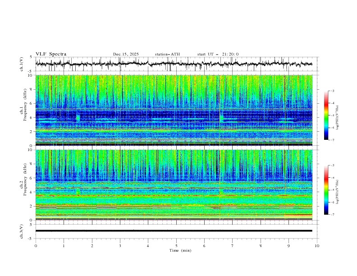The image size is (357, 276).
Task: Click the '-3' value on upper colorbar
Action: (332, 91)
